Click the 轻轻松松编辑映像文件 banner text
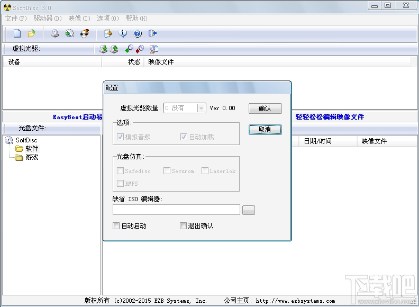The height and width of the screenshot is (307, 419). pyautogui.click(x=330, y=117)
